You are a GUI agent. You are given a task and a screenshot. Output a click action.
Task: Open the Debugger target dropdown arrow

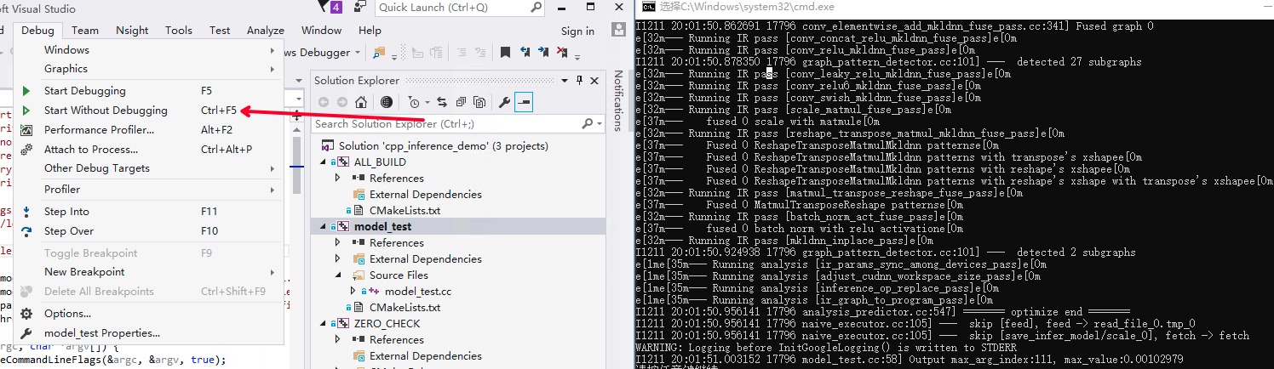359,53
